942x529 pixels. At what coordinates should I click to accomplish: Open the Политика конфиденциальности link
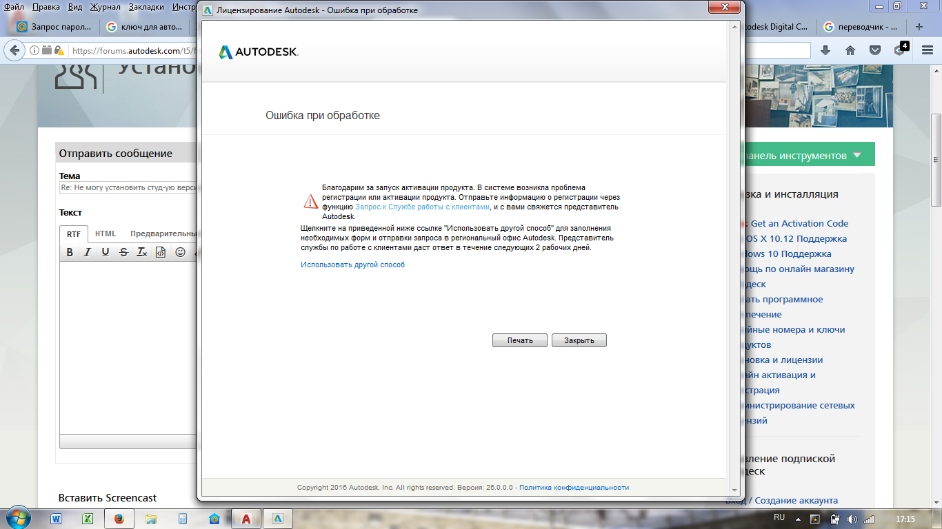pyautogui.click(x=574, y=487)
